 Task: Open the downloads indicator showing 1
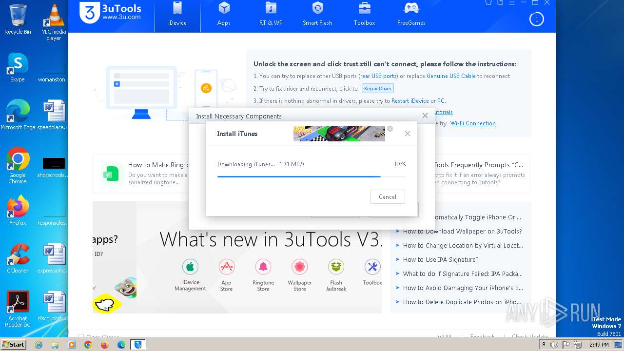[x=536, y=19]
